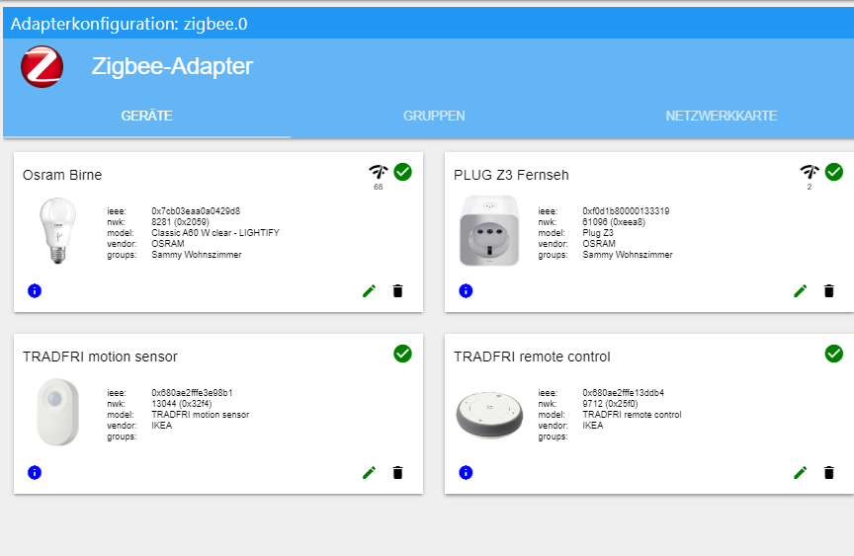The width and height of the screenshot is (854, 556).
Task: Click PLUG Z3 link quality value 2
Action: (810, 187)
